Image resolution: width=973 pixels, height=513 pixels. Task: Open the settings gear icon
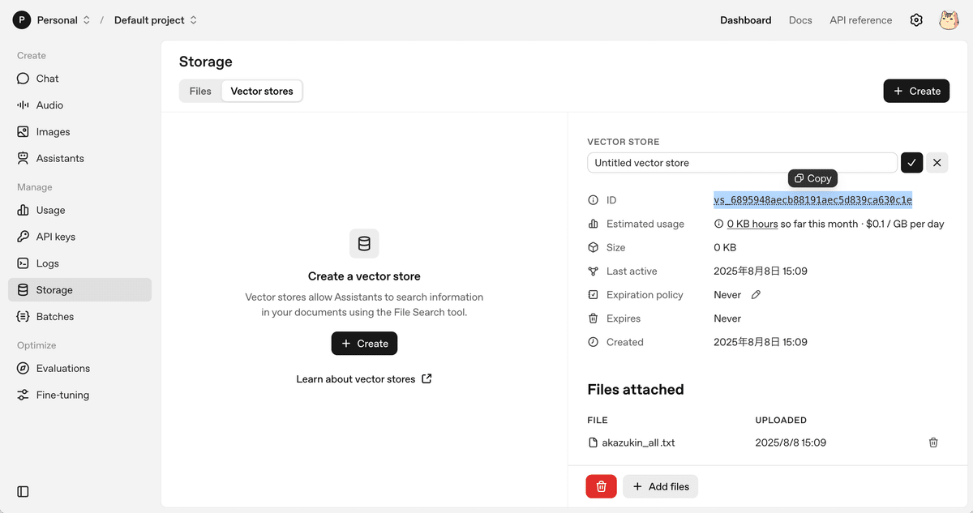point(916,20)
